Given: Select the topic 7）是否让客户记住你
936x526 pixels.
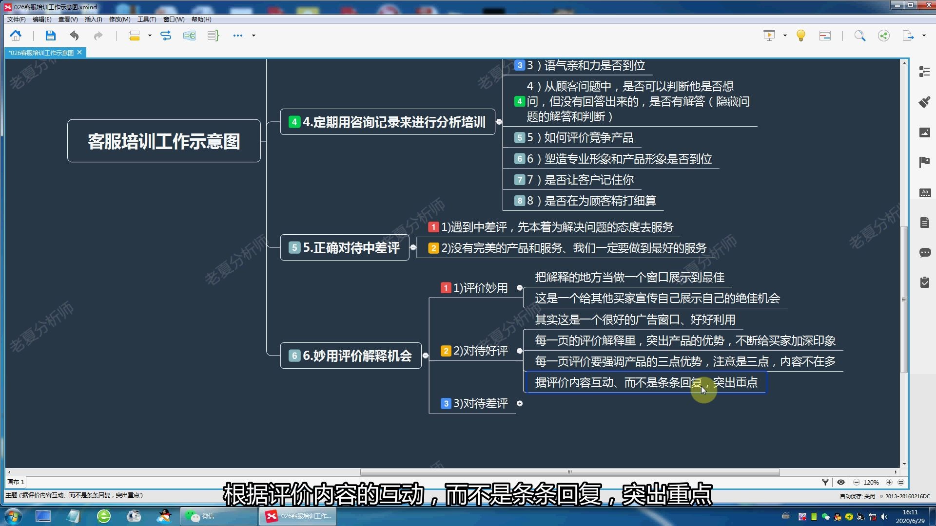Looking at the screenshot, I should (574, 180).
